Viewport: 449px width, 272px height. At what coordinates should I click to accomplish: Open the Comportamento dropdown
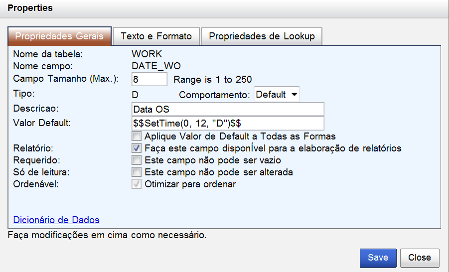pyautogui.click(x=277, y=94)
